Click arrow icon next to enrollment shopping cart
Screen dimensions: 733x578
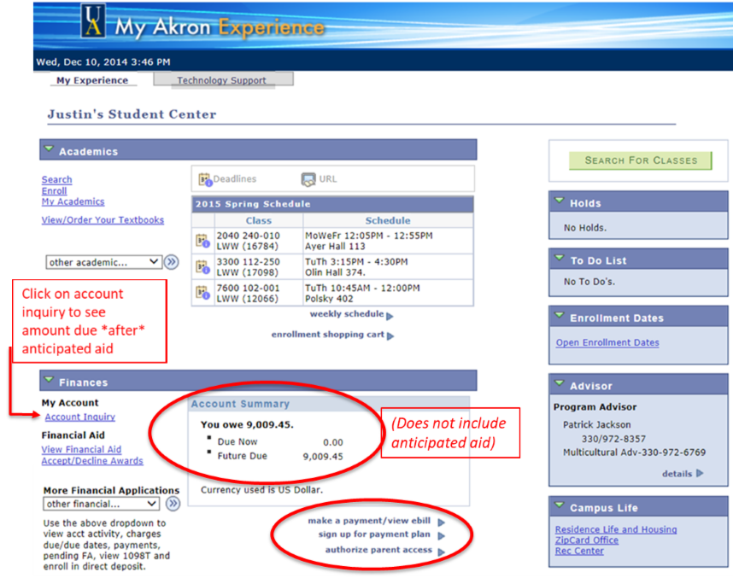[390, 336]
